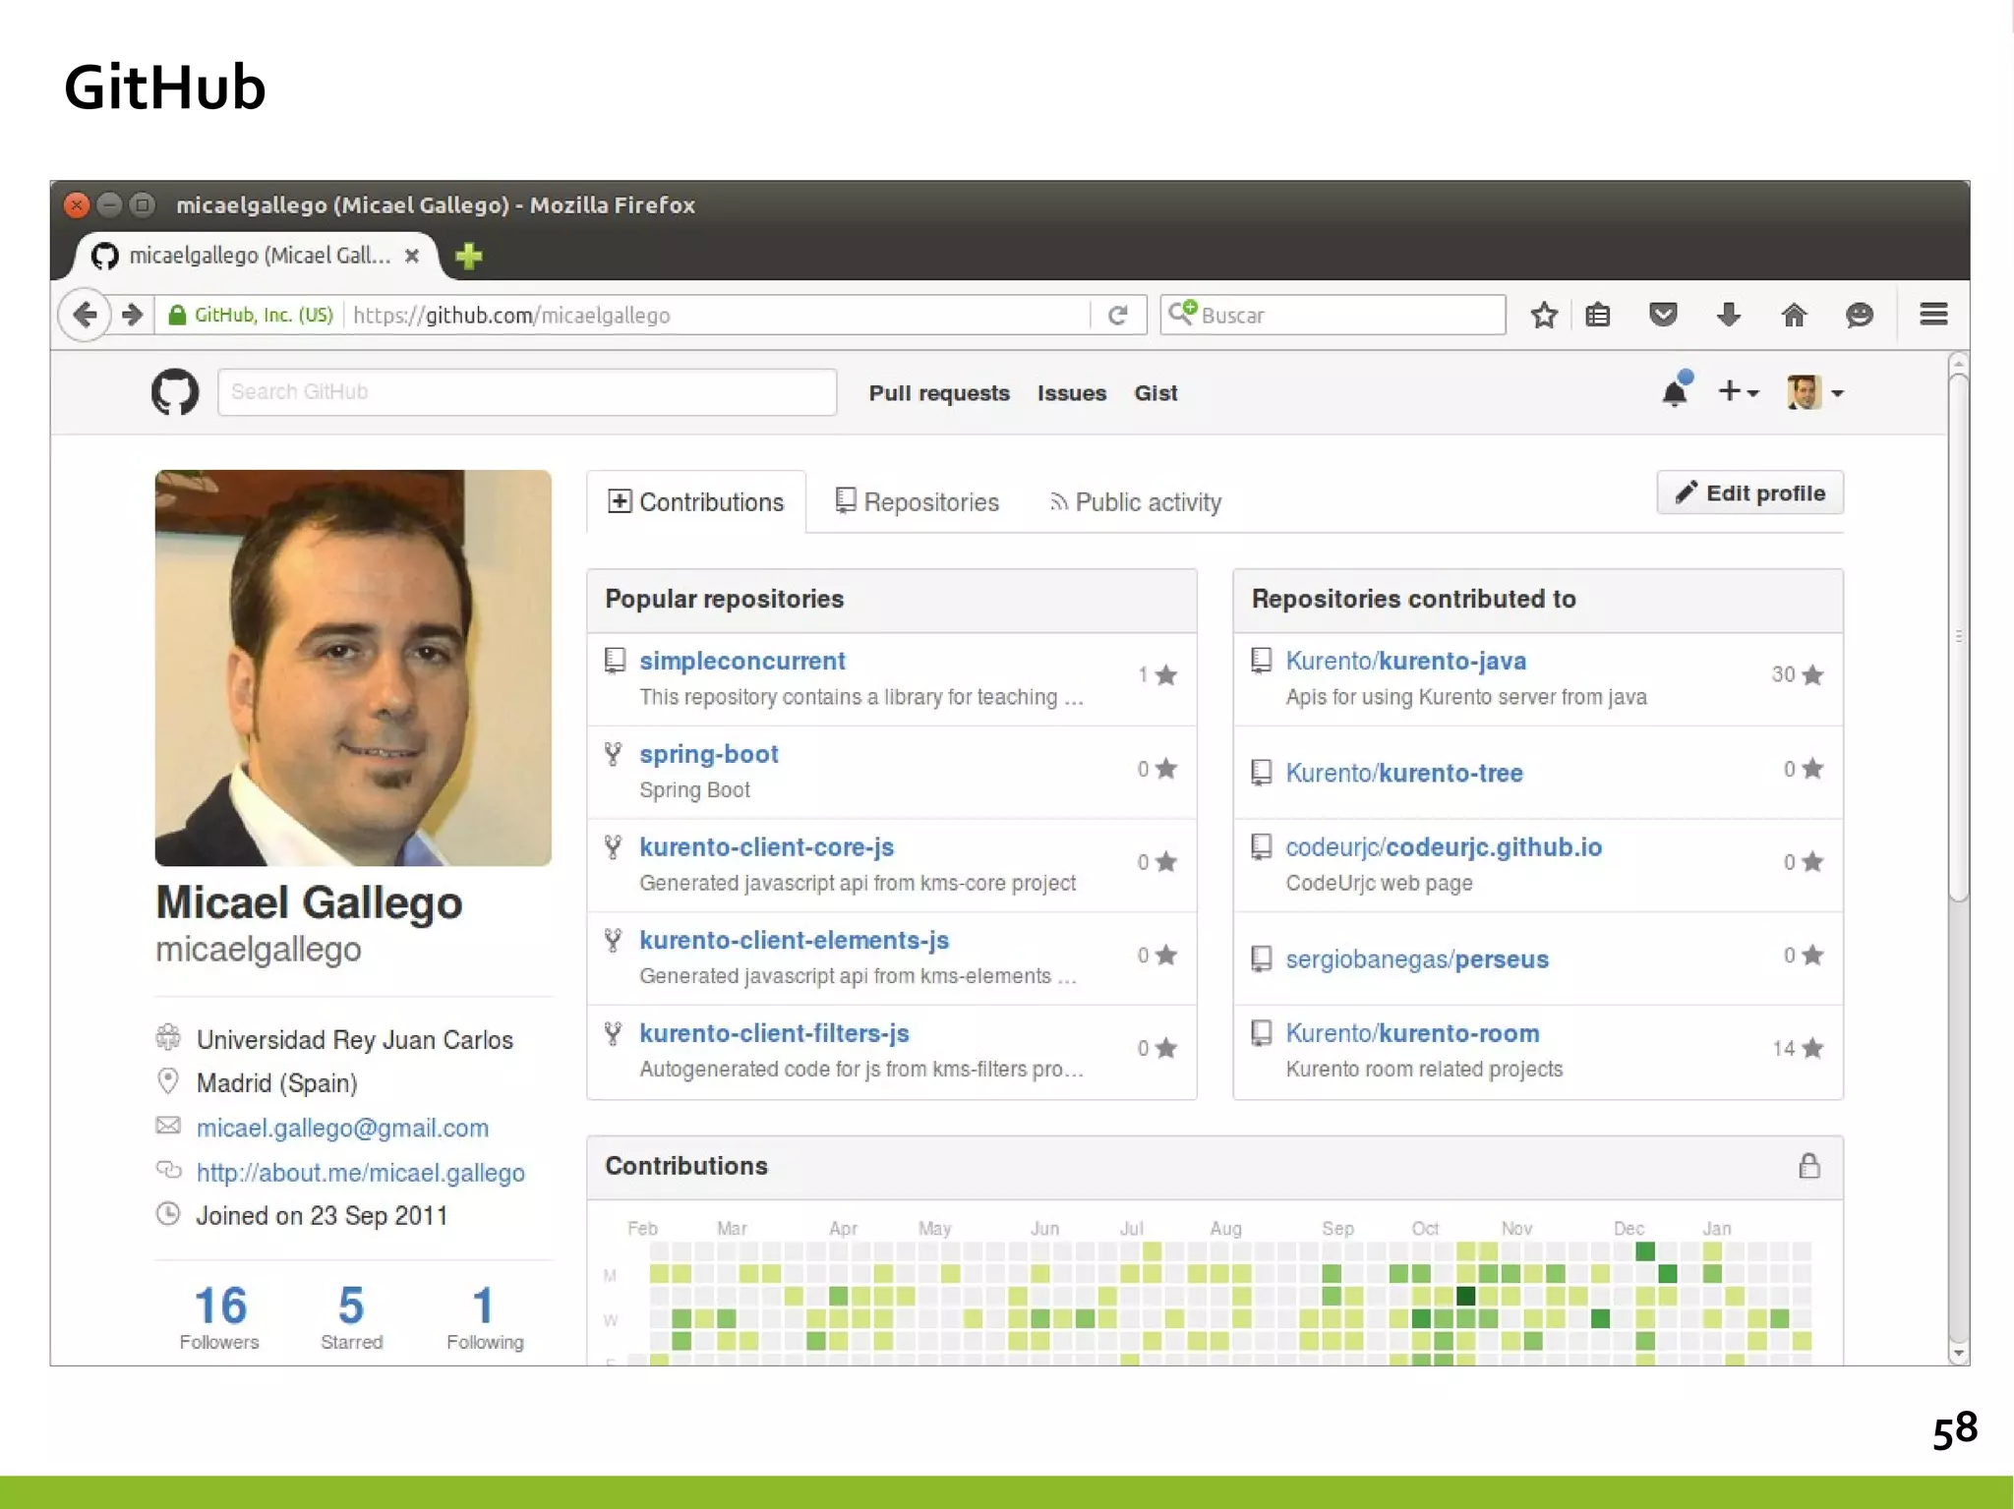Screen dimensions: 2014x1509
Task: Open the Kurento/kurento-tree repository
Action: [1404, 773]
